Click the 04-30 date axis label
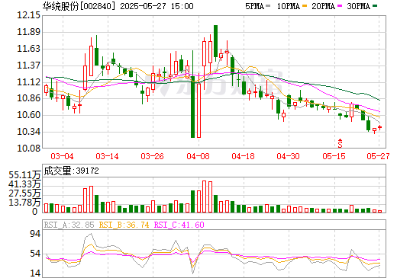This screenshot has height=278, width=397. [x=289, y=156]
